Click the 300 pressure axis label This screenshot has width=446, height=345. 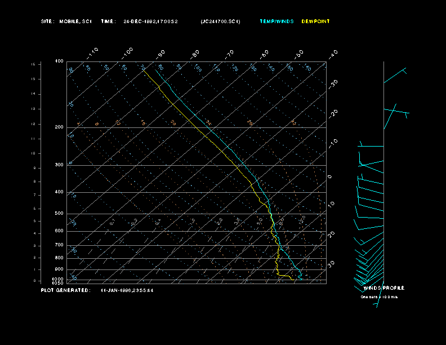[59, 165]
